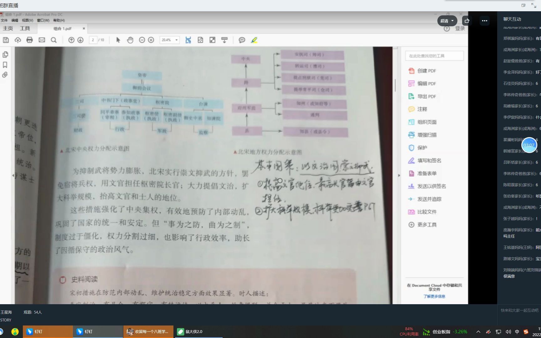The height and width of the screenshot is (338, 541).
Task: Click the zoom out minus icon
Action: point(142,40)
